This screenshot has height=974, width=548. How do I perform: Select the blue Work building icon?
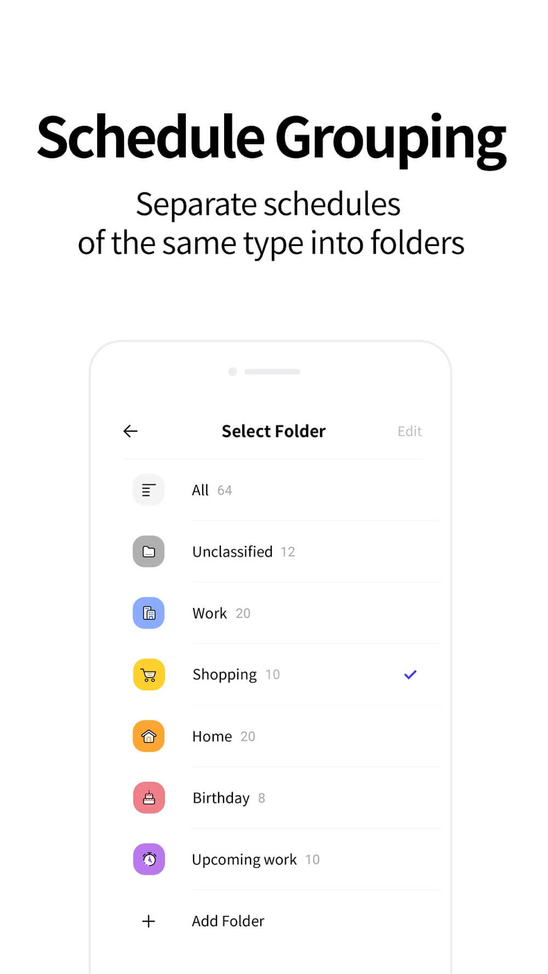coord(149,613)
